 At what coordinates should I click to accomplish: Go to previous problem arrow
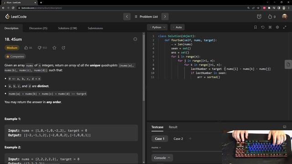127,17
